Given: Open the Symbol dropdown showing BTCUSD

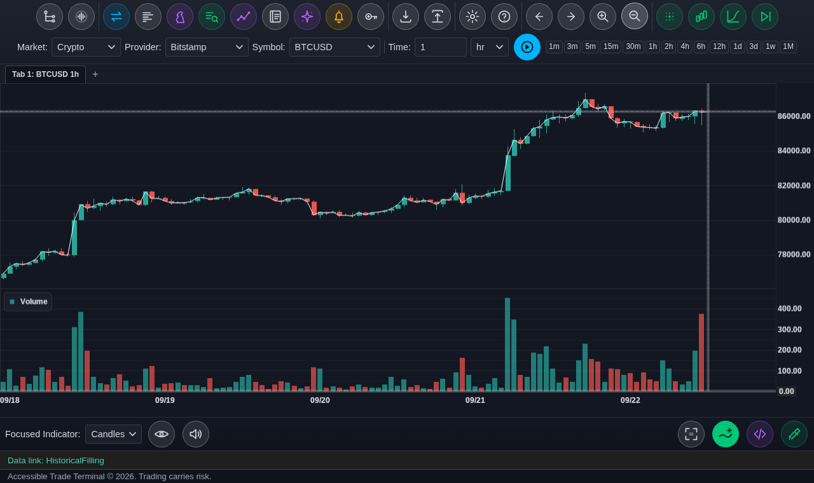Looking at the screenshot, I should pos(335,47).
